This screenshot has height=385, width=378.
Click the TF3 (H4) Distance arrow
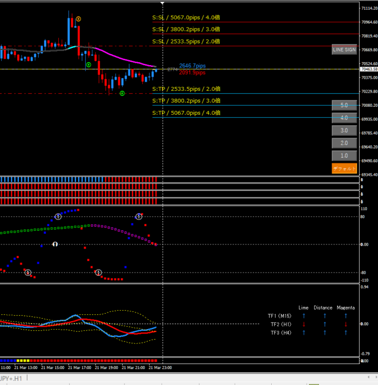pos(324,332)
